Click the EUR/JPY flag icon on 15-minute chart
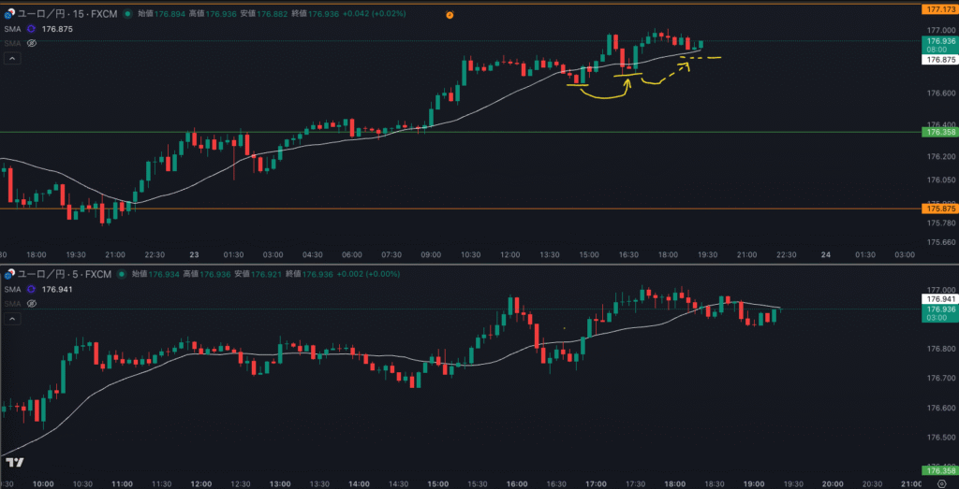 [x=8, y=15]
